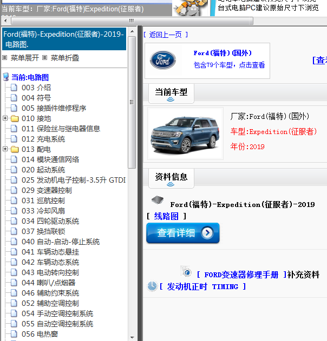The height and width of the screenshot is (341, 327).
Task: Open 042 车辆动态系统
Action: (x=50, y=262)
